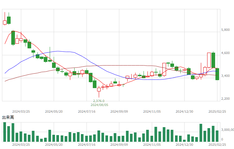Click the first volume bar on the left
This screenshot has width=234, height=149.
click(x=5, y=132)
